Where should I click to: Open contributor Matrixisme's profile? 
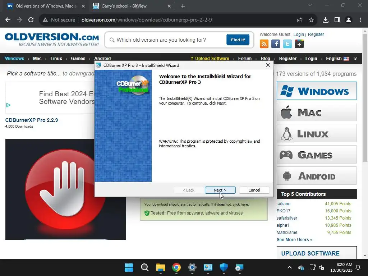coord(287,233)
